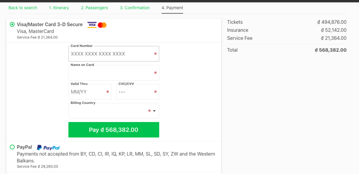
Task: Select the Payment step tab
Action: (172, 8)
